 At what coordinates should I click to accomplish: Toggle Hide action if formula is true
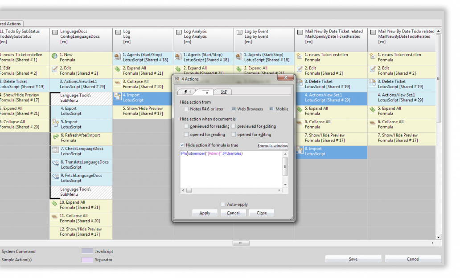tap(182, 145)
